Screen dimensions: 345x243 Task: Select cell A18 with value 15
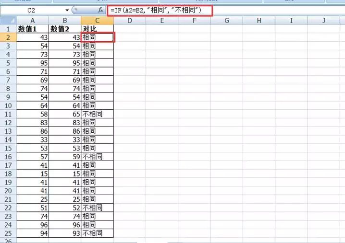pos(33,174)
